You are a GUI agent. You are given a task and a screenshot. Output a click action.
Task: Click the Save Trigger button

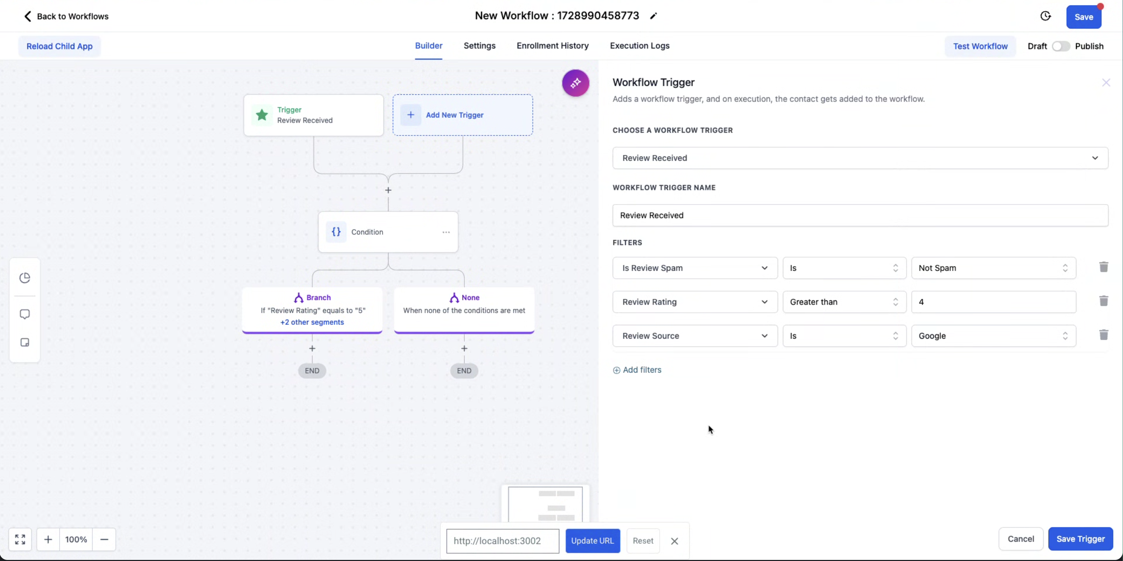click(1080, 539)
